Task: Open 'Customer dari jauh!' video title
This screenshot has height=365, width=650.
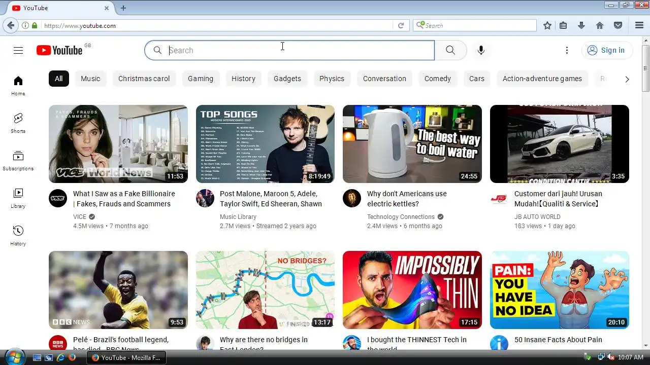Action: [558, 199]
